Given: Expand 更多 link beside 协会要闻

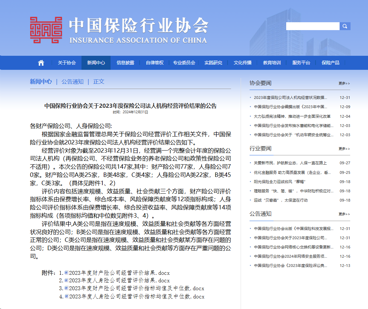Looking at the screenshot, I should (344, 83).
